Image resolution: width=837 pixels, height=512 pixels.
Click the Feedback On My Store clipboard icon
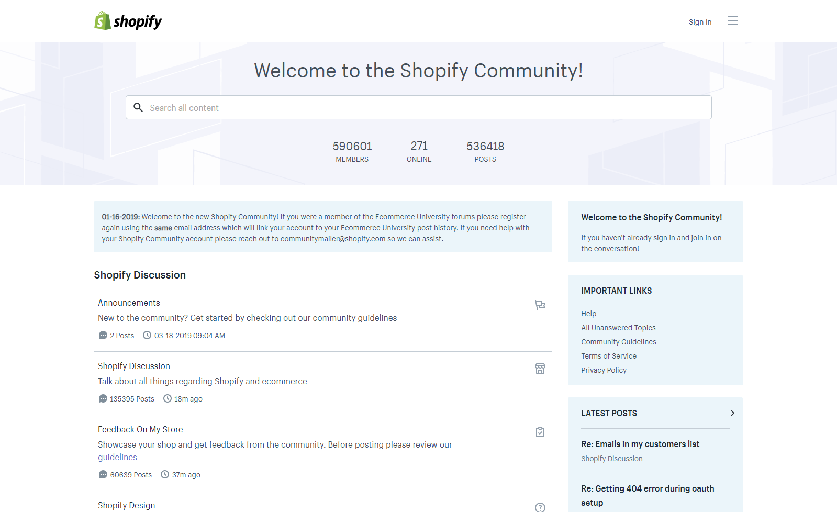pos(540,432)
